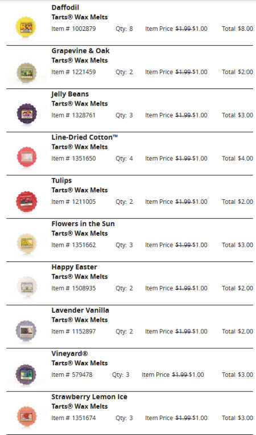
Task: Open the purple Jelly Beans tart image
Action: 27,114
